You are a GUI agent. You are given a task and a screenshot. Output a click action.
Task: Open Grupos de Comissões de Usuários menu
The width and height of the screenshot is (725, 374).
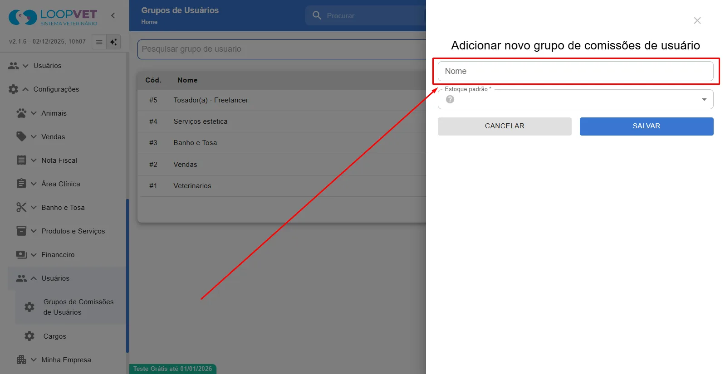tap(78, 307)
